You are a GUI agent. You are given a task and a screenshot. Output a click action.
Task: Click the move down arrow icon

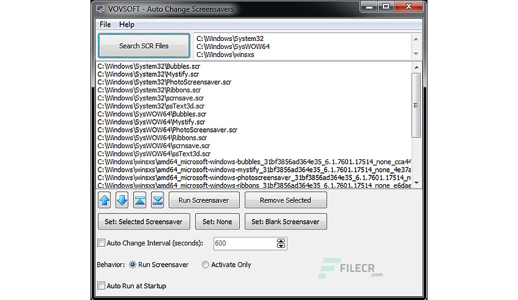pos(122,200)
